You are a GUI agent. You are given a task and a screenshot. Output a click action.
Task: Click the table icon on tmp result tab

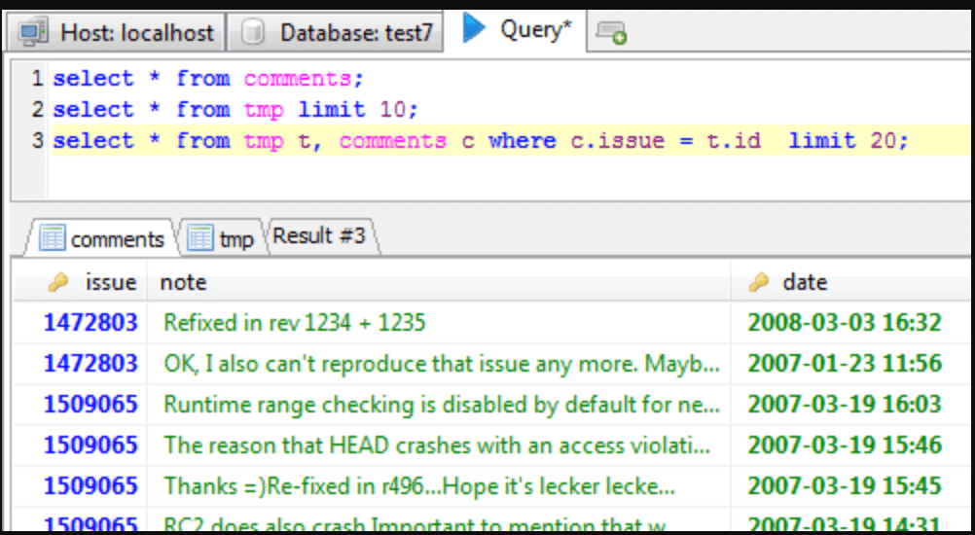(200, 238)
